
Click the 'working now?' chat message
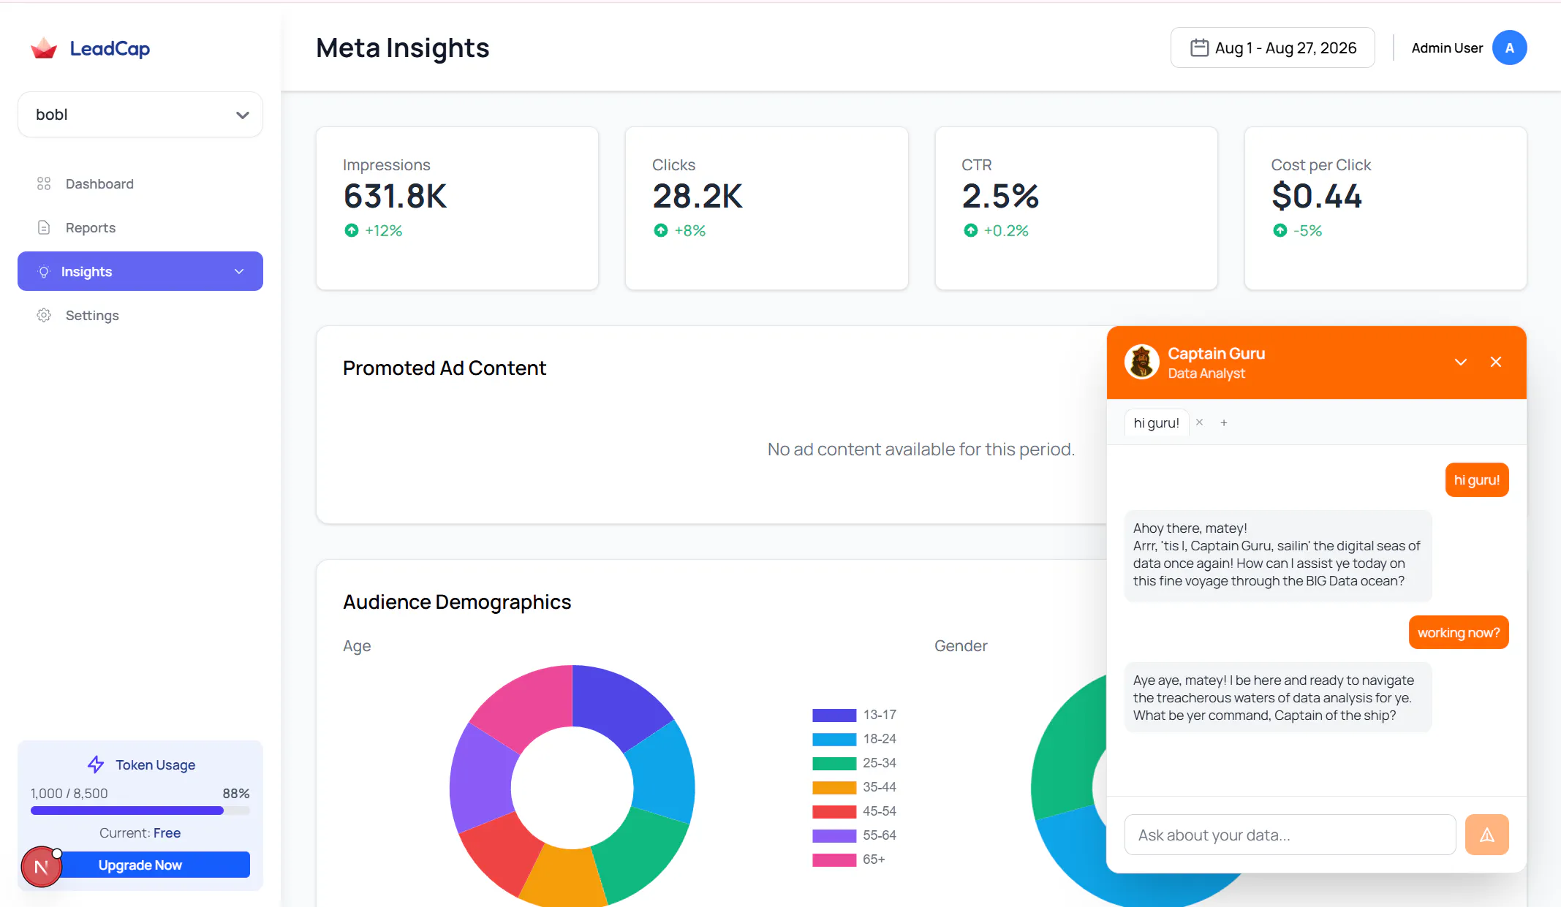point(1459,632)
